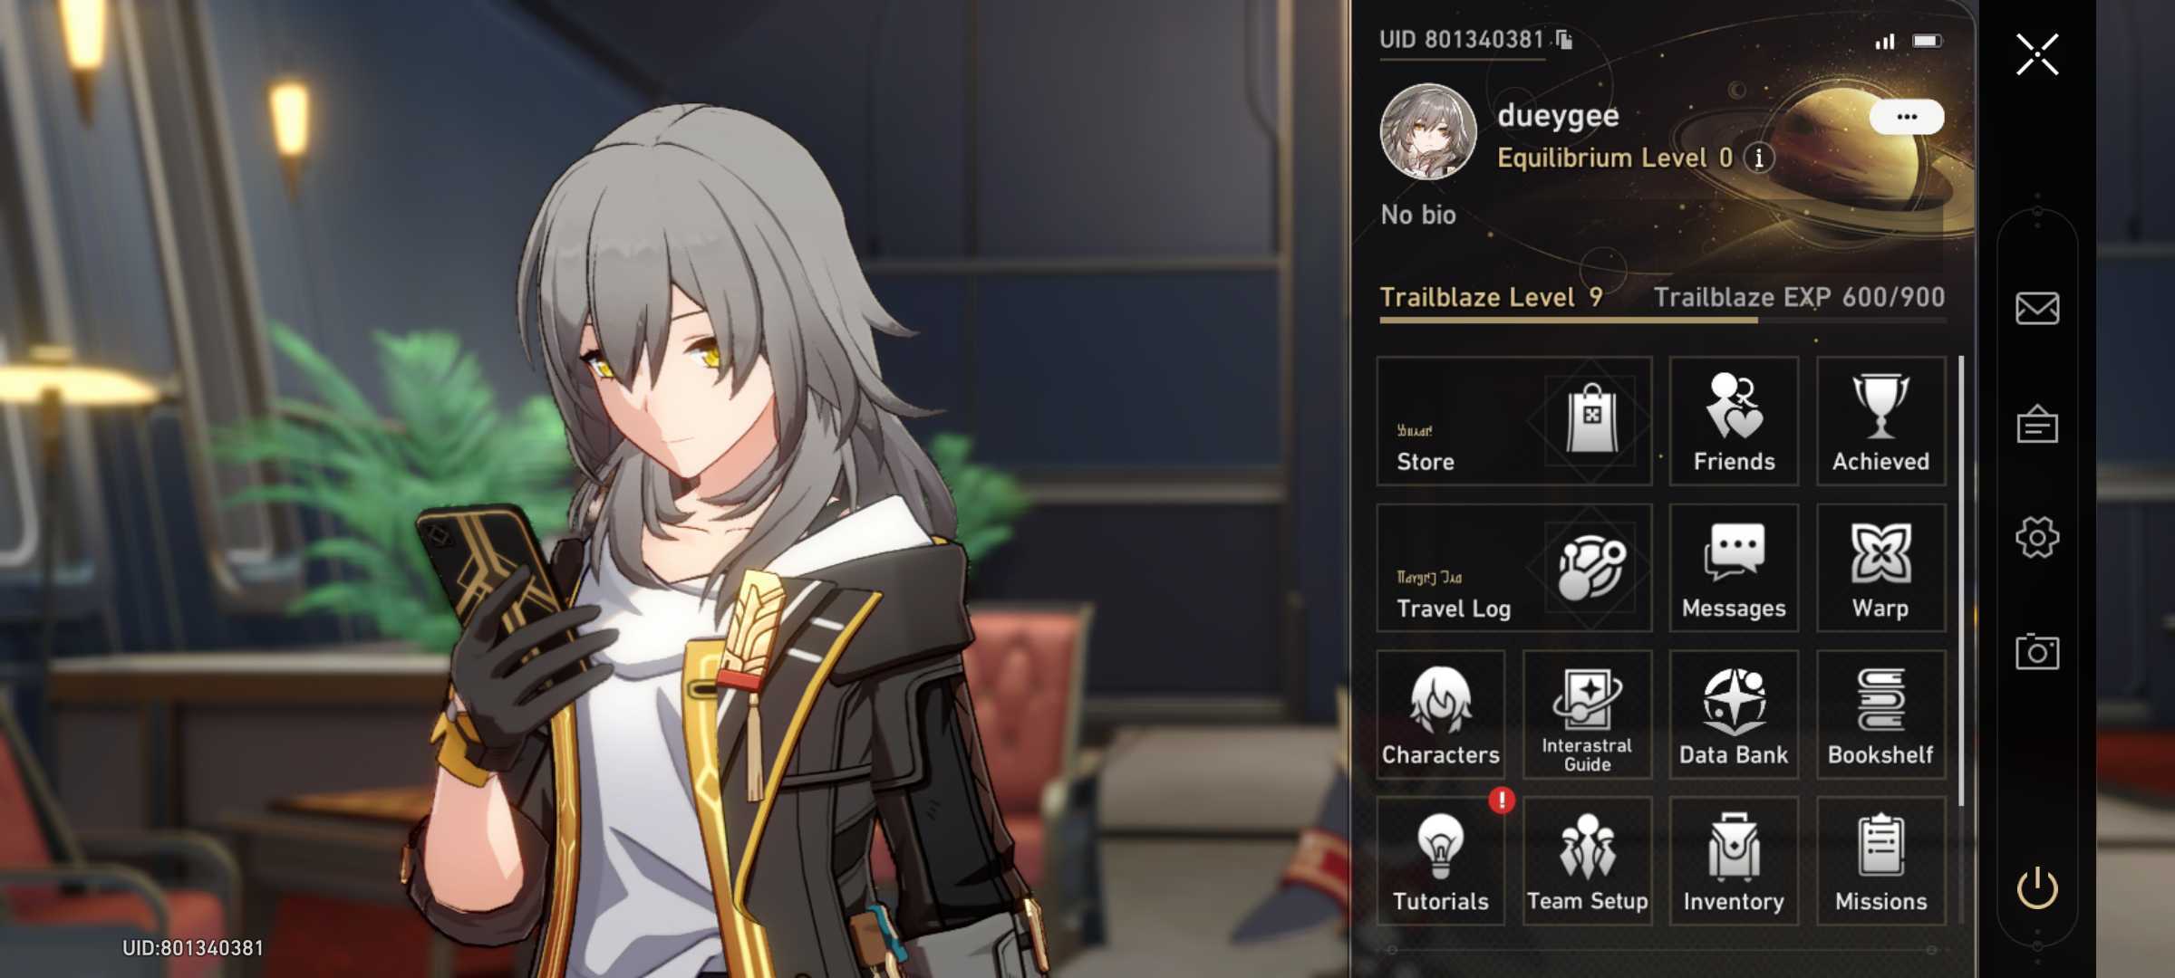
Task: Open the Travel Log tile
Action: 1514,568
